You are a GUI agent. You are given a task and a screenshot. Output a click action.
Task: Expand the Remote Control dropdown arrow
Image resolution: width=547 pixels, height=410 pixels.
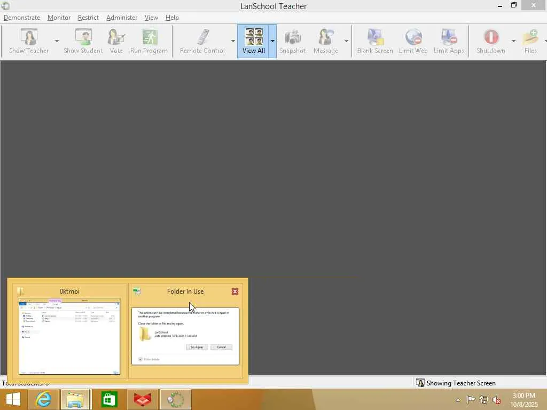[233, 41]
